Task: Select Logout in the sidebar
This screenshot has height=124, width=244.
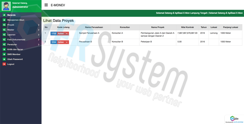Action: pyautogui.click(x=21, y=64)
